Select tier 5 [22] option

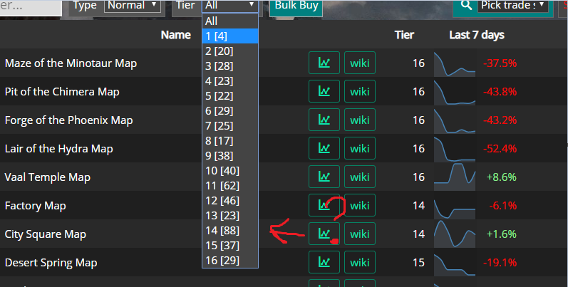pos(230,96)
